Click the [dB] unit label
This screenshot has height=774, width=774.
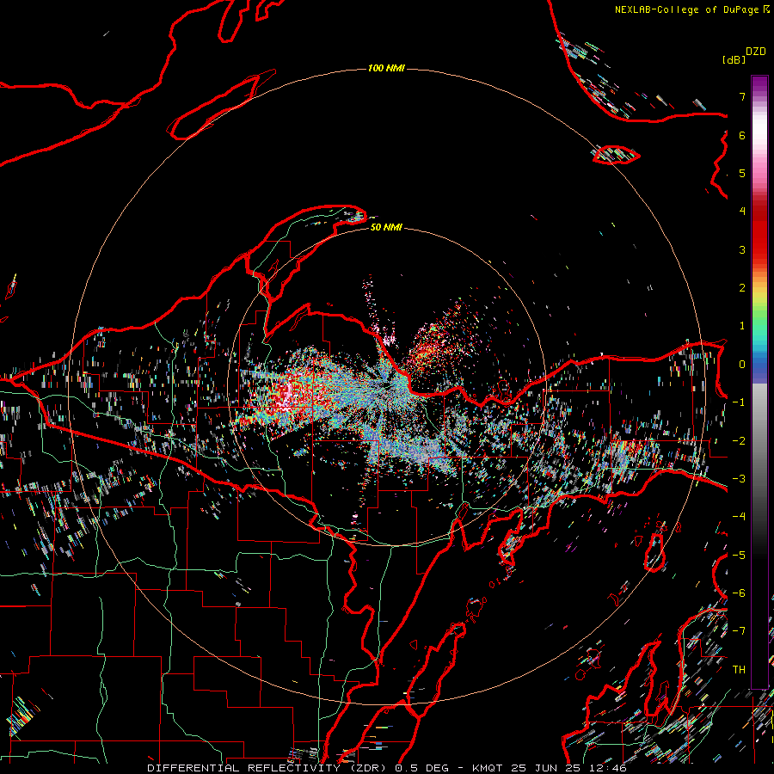[x=734, y=59]
